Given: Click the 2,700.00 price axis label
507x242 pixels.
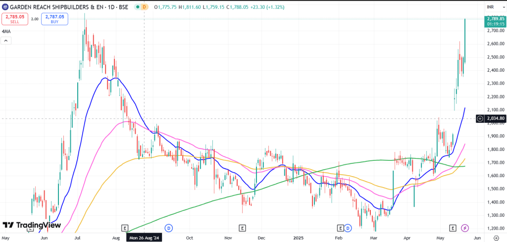Looking at the screenshot, I should (495, 30).
